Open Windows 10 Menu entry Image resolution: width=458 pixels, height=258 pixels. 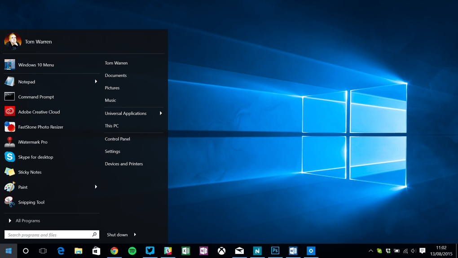pos(51,65)
